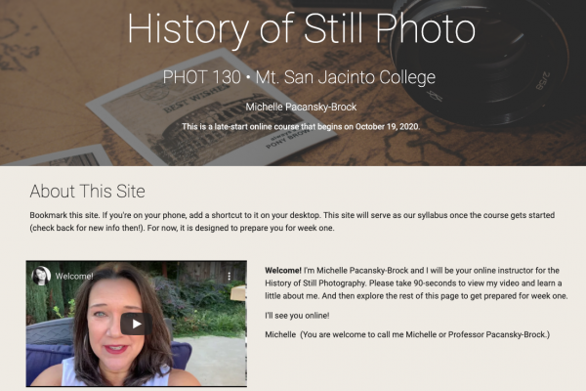
Task: Click the channel avatar on the video
Action: (x=41, y=276)
